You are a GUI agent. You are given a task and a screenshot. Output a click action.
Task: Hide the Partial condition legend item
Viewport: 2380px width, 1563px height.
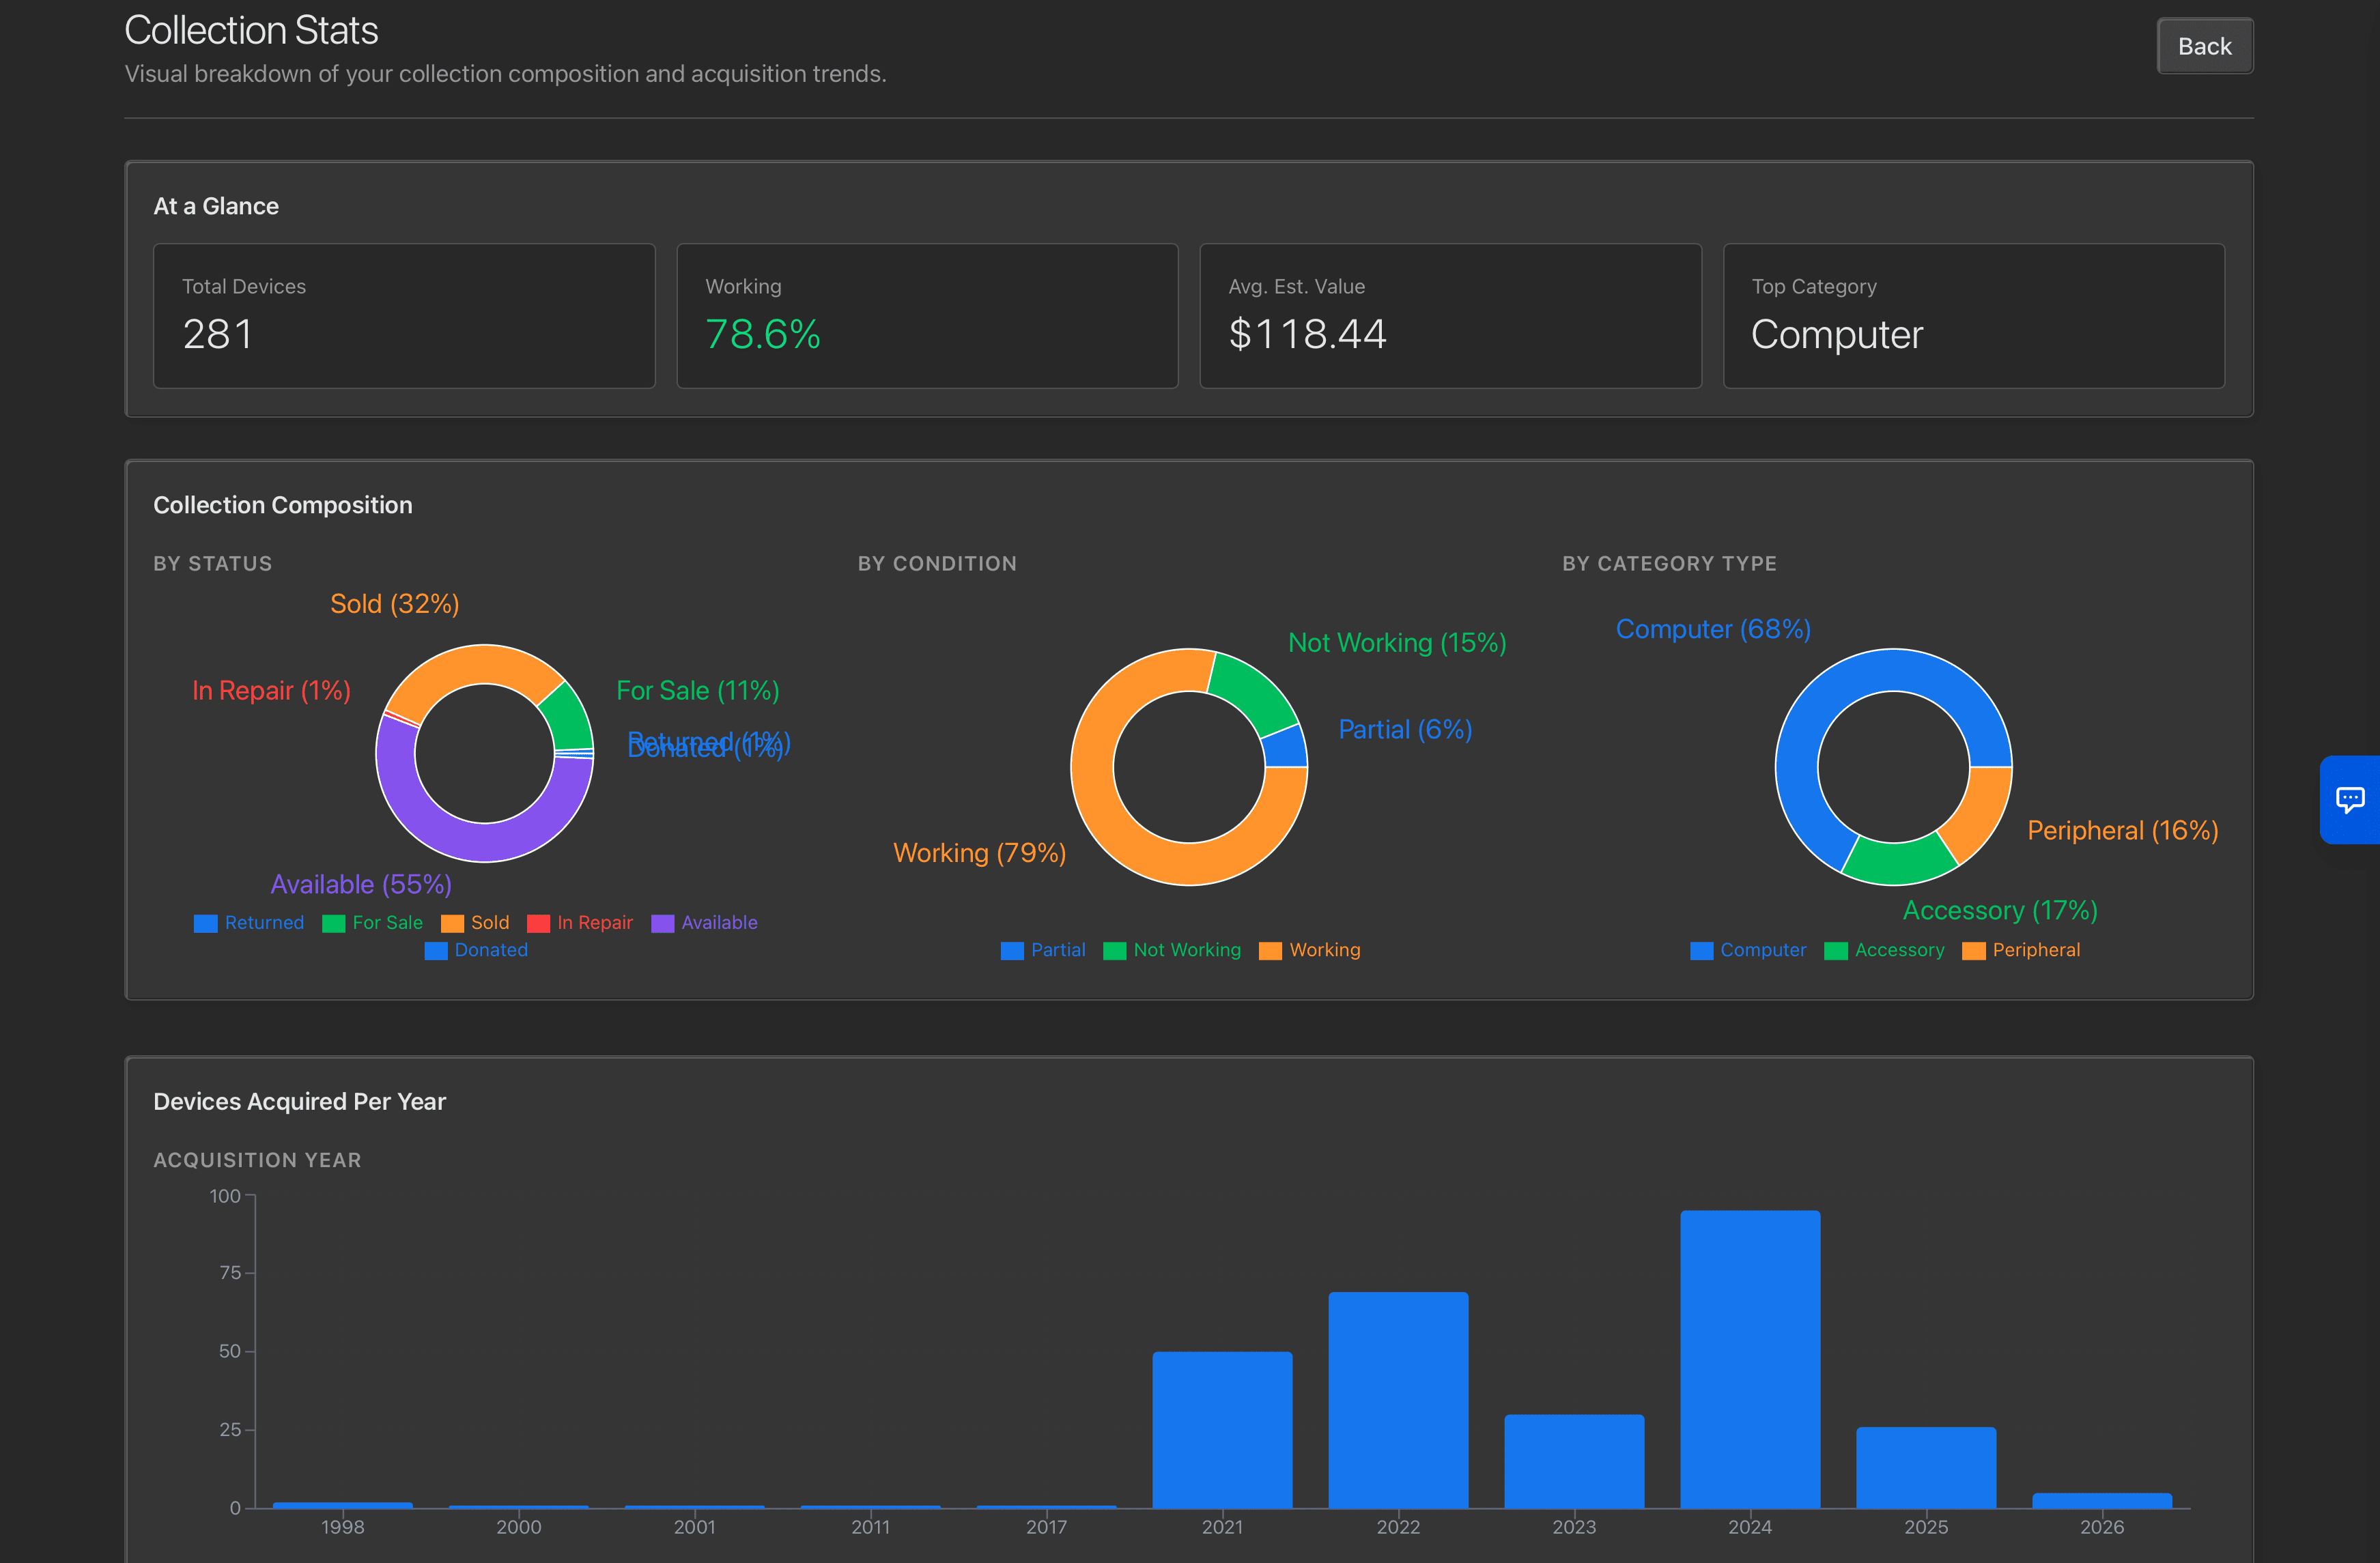[x=1043, y=950]
